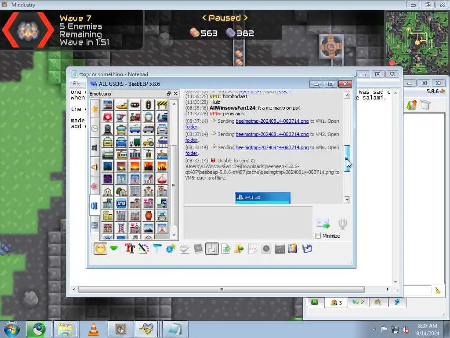450x338 pixels.
Task: Click the chat history scrollbar thumb
Action: 347,158
